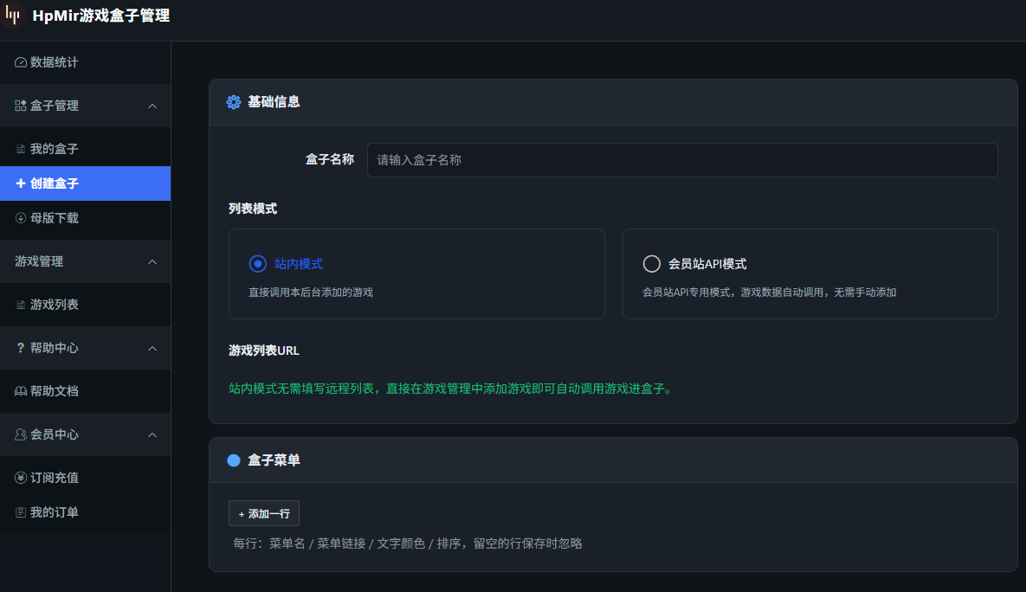This screenshot has width=1026, height=592.
Task: Click the 每行：菜单名 hint text
Action: pos(408,544)
